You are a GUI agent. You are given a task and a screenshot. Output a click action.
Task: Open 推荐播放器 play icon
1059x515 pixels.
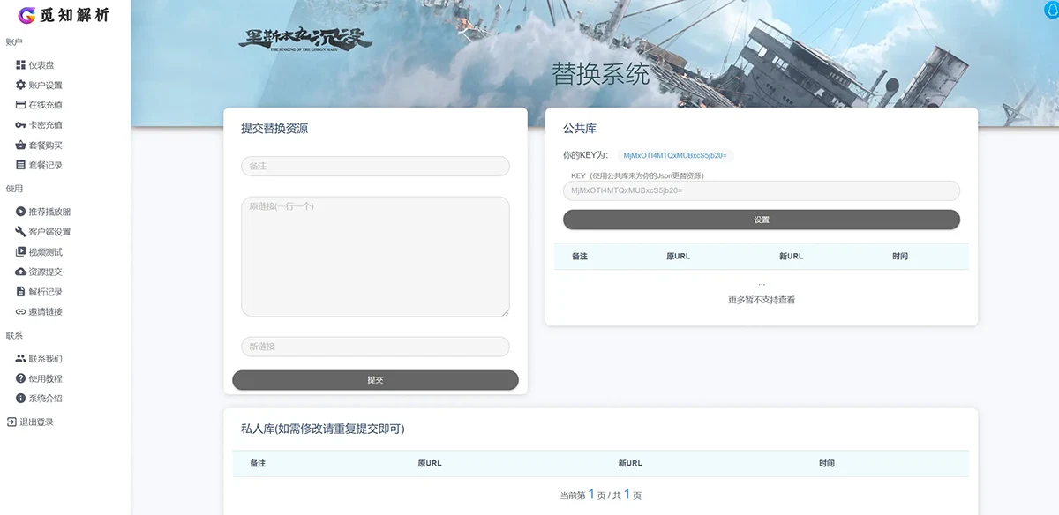21,212
